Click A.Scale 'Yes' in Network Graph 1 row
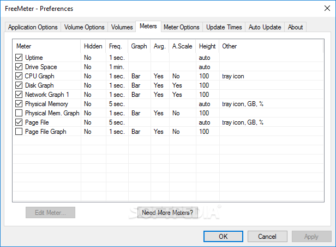Viewport: 336px width, 247px height. click(177, 95)
